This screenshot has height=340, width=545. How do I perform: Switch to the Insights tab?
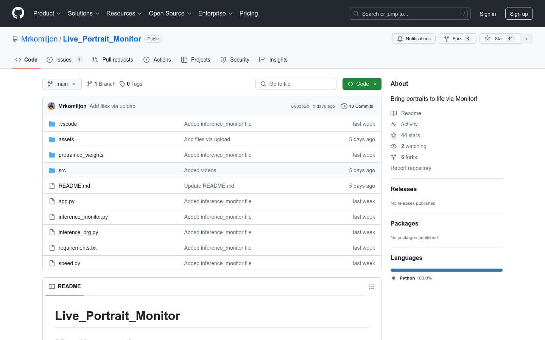(273, 60)
